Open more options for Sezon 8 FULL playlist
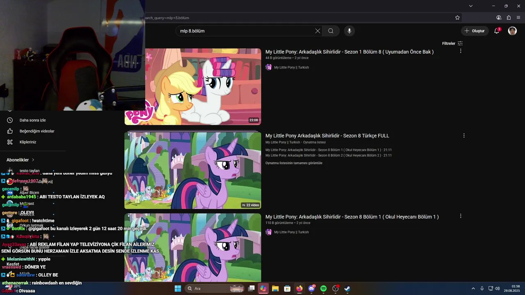Viewport: 525px width, 295px height. tap(464, 136)
